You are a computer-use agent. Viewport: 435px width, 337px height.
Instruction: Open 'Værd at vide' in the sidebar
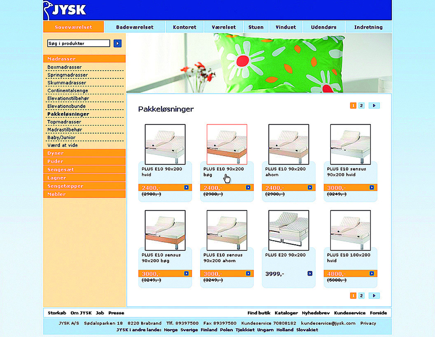point(63,145)
